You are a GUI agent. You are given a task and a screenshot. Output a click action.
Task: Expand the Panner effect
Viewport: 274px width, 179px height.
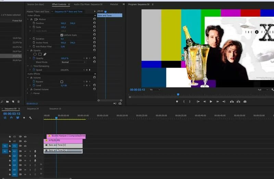[x=27, y=93]
